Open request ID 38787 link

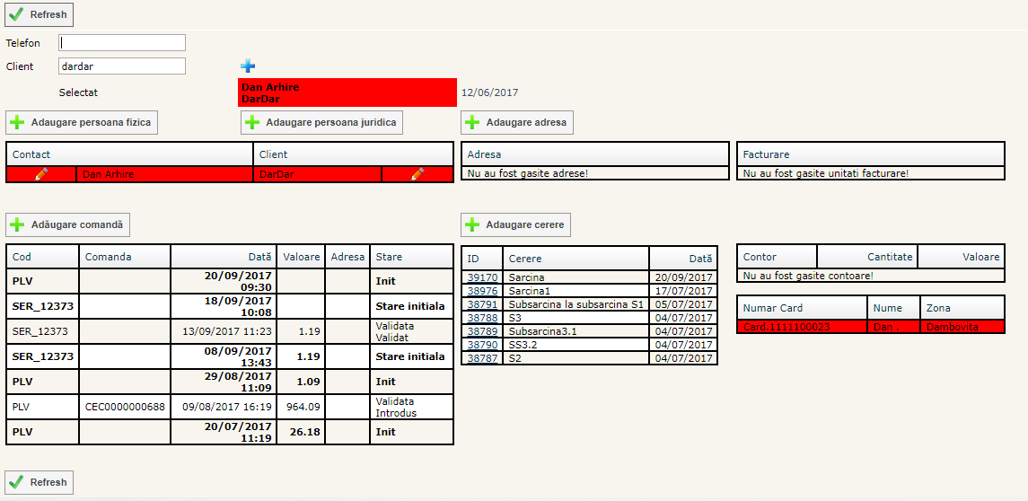[482, 358]
